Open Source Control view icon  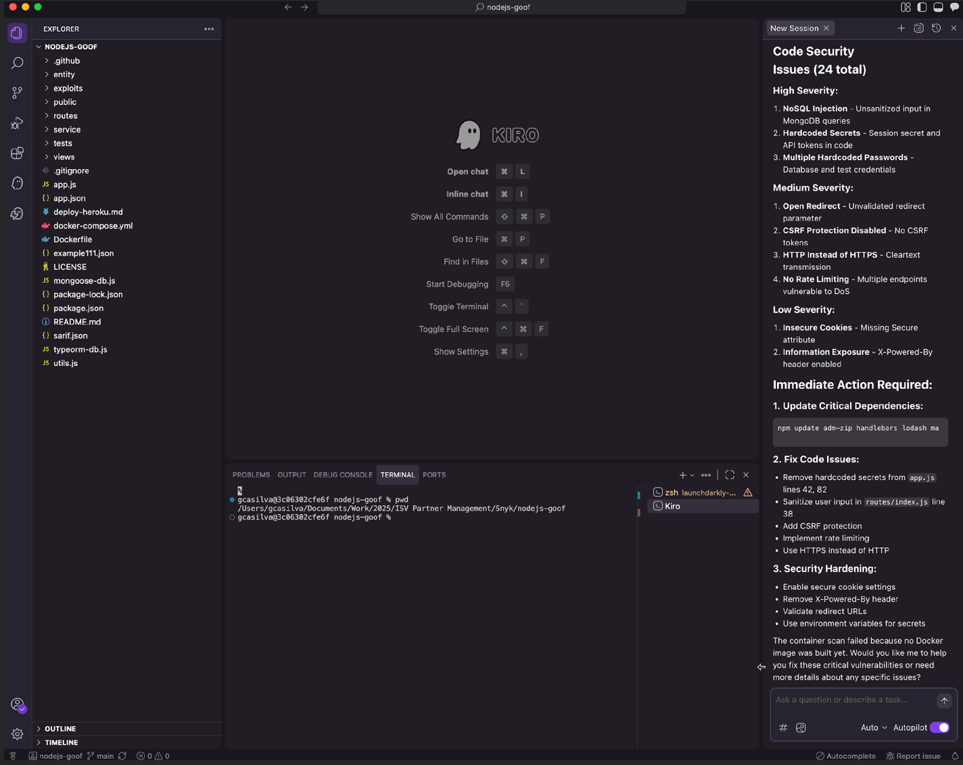(x=17, y=93)
